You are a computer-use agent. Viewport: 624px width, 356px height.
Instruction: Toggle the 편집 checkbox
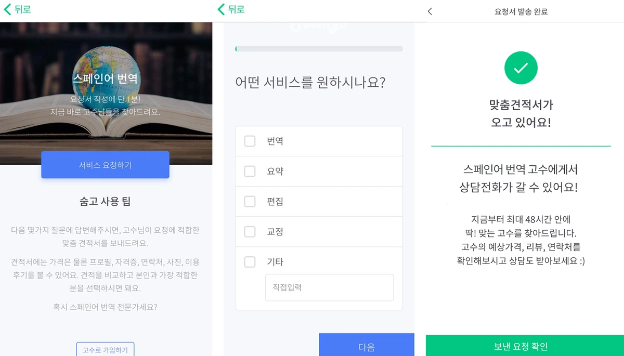coord(250,201)
